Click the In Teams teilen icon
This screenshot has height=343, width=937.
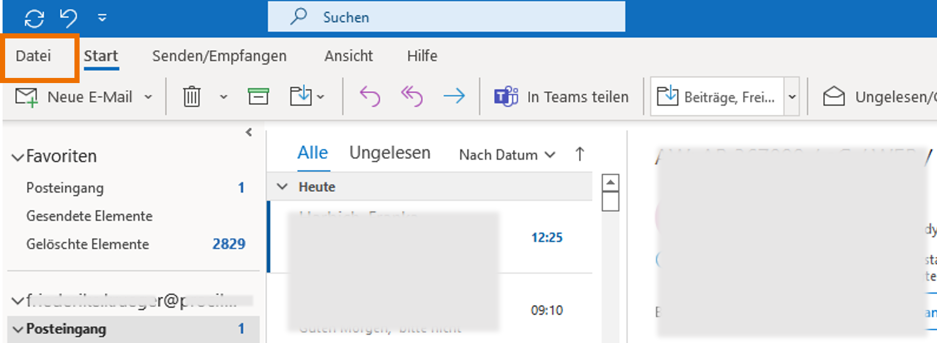click(x=506, y=96)
